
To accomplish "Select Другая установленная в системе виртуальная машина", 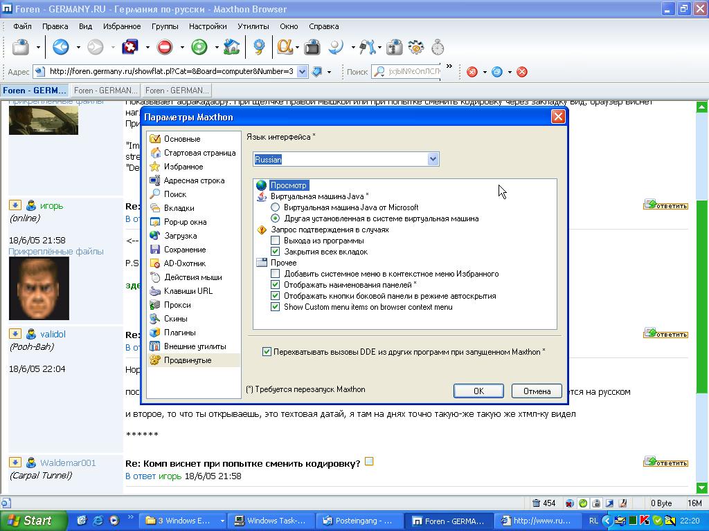I will [x=275, y=218].
